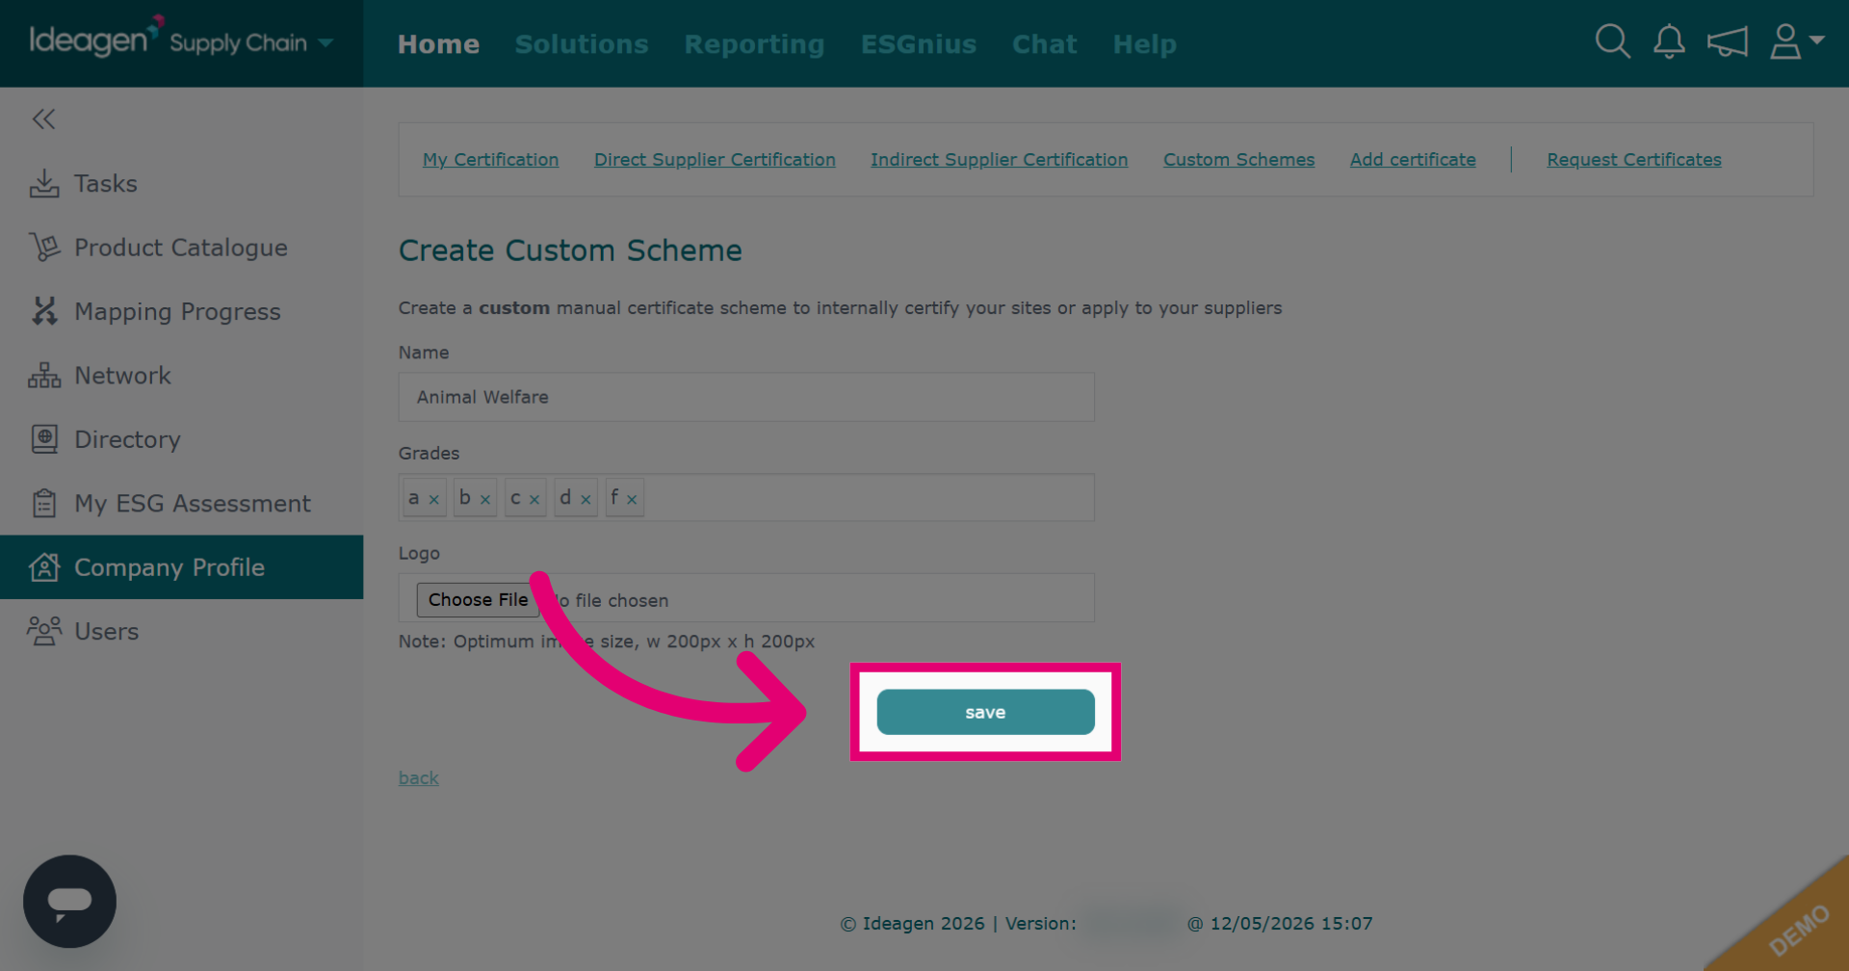This screenshot has width=1849, height=971.
Task: Remove grade 'c' tag
Action: click(x=534, y=499)
